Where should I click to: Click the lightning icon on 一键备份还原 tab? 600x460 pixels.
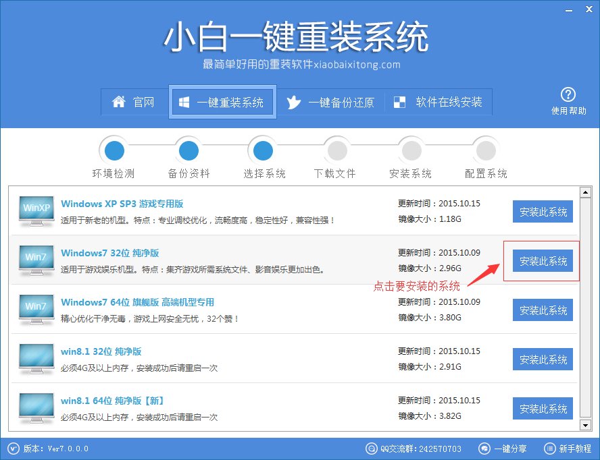pyautogui.click(x=293, y=102)
